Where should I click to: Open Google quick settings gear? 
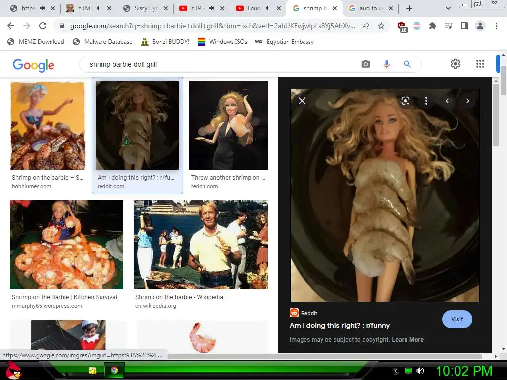(456, 64)
